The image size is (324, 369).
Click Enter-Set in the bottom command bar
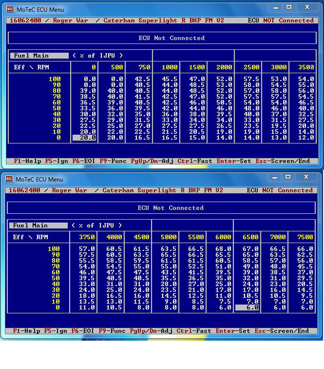click(x=233, y=331)
